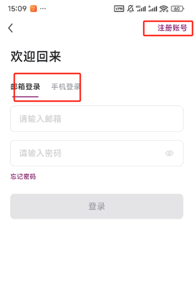The width and height of the screenshot is (194, 294).
Task: Tap the 15:09 clock in the status bar
Action: pos(17,8)
